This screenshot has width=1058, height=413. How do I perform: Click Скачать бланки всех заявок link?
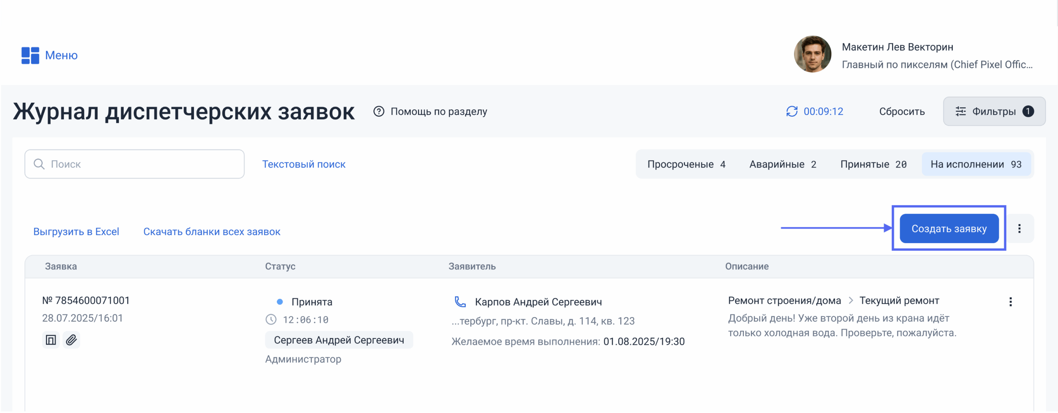(212, 231)
